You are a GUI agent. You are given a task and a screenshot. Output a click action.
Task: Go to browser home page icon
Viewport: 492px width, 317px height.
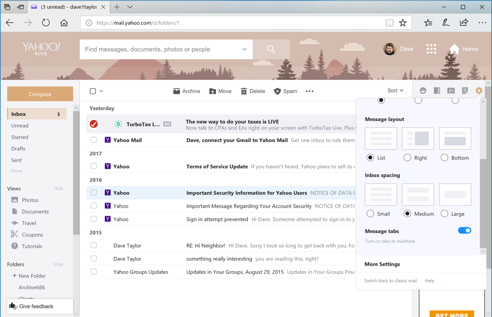coord(64,22)
